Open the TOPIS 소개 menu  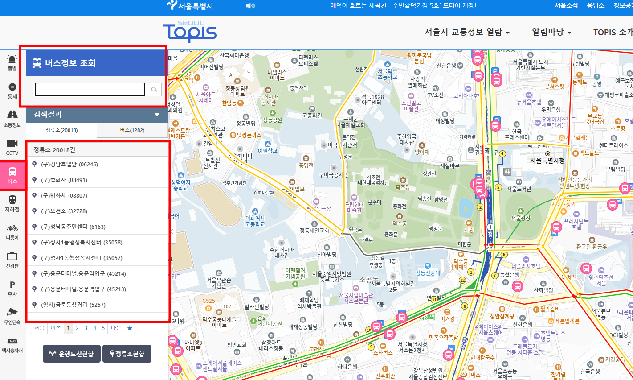(x=613, y=32)
